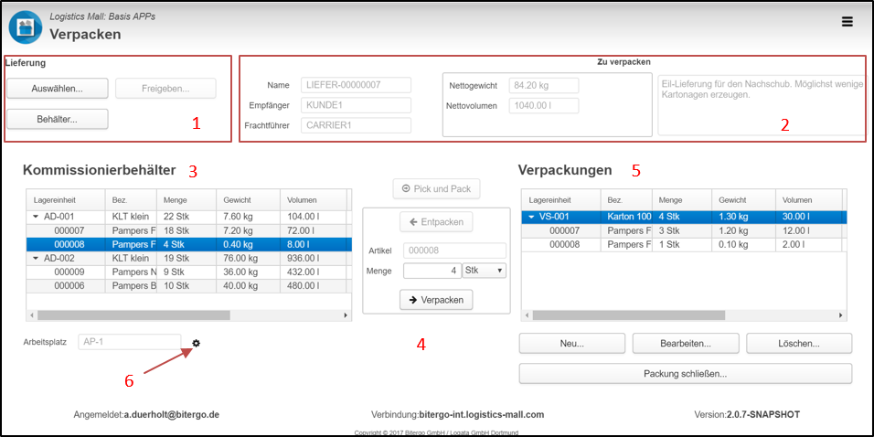Click Packung schließen... button

(x=686, y=373)
